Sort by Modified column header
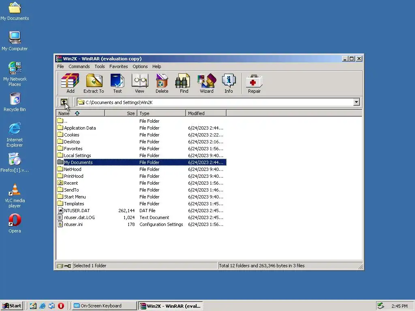Viewport: 415px width, 311px height. [206, 113]
